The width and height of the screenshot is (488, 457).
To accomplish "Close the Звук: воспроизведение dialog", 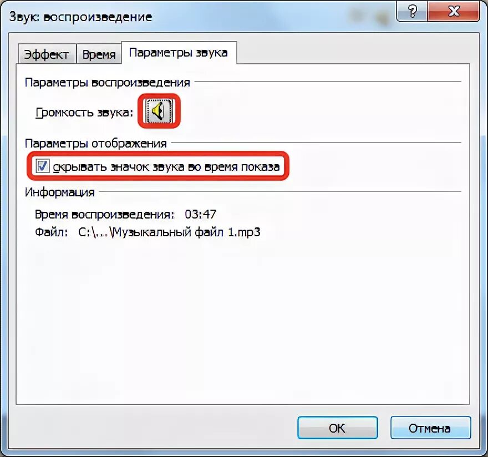I will (454, 11).
